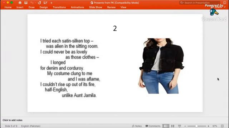The width and height of the screenshot is (229, 128).
Task: Select the image of woman in jacket
Action: point(161,66)
